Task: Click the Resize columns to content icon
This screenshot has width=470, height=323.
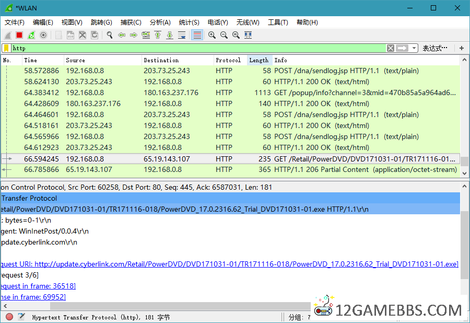Action: coord(248,36)
